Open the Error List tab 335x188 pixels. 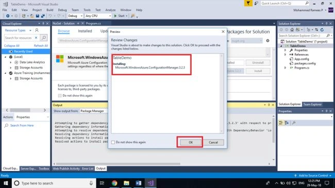click(x=88, y=168)
